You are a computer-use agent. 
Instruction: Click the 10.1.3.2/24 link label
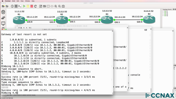pyautogui.click(x=137, y=16)
